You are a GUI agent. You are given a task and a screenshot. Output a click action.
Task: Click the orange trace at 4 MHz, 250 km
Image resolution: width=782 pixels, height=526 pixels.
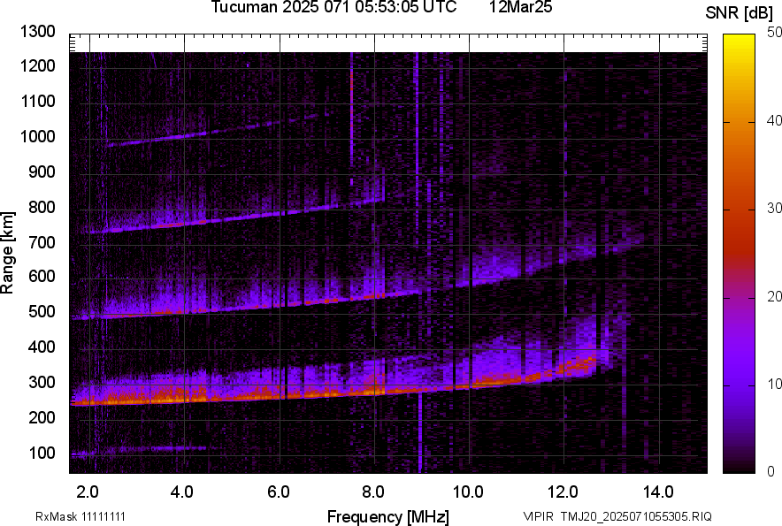185,397
